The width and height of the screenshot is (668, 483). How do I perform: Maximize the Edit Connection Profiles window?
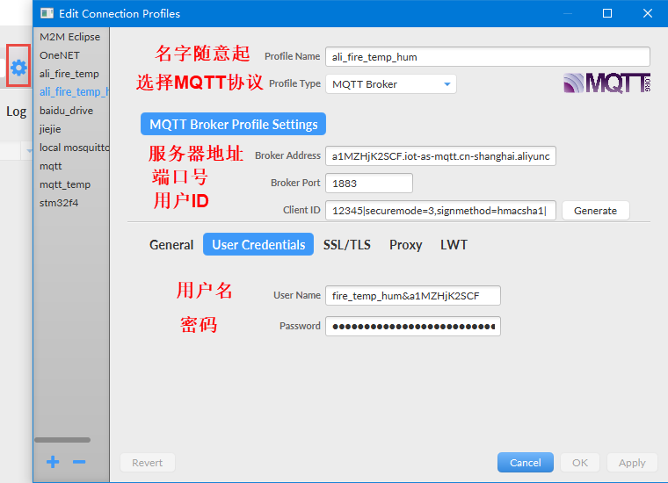(607, 13)
